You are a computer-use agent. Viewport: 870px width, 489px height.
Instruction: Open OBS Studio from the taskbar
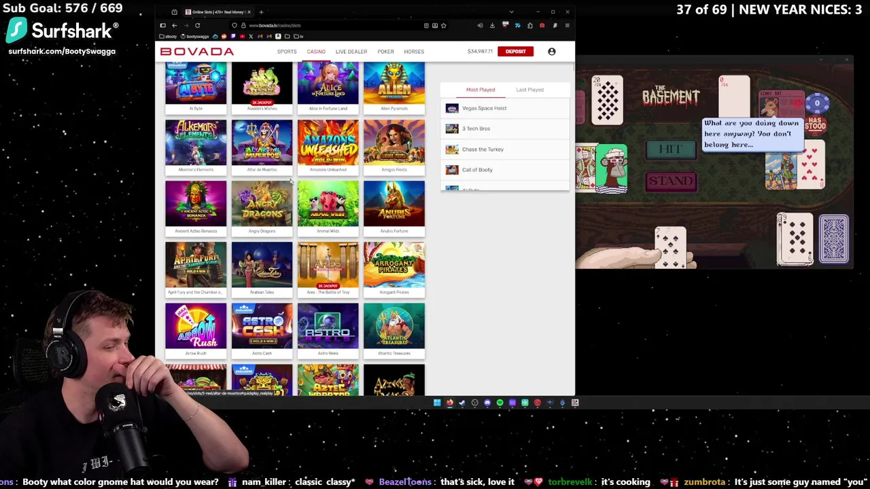click(x=474, y=403)
